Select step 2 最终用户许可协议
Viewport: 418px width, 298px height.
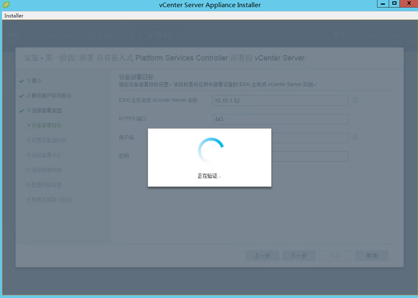coord(49,95)
